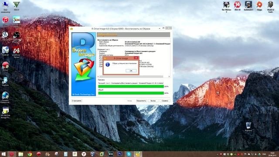Viewport: 279px width, 157px height.
Task: Click the R-Drive Image logo banner
Action: pos(84,64)
